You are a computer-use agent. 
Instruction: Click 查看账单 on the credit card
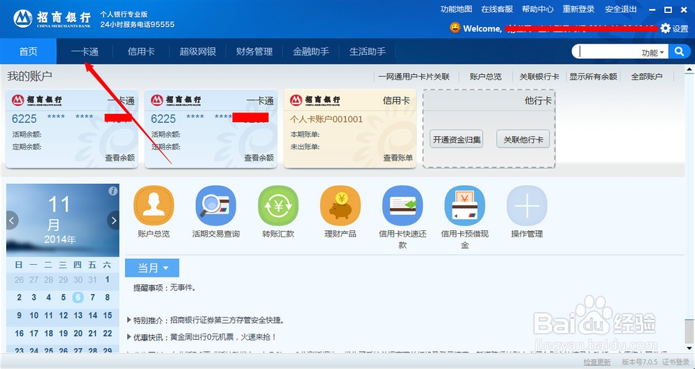(398, 157)
